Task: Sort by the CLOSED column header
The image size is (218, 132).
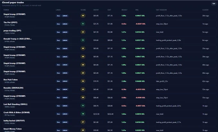Action: pyautogui.click(x=205, y=10)
